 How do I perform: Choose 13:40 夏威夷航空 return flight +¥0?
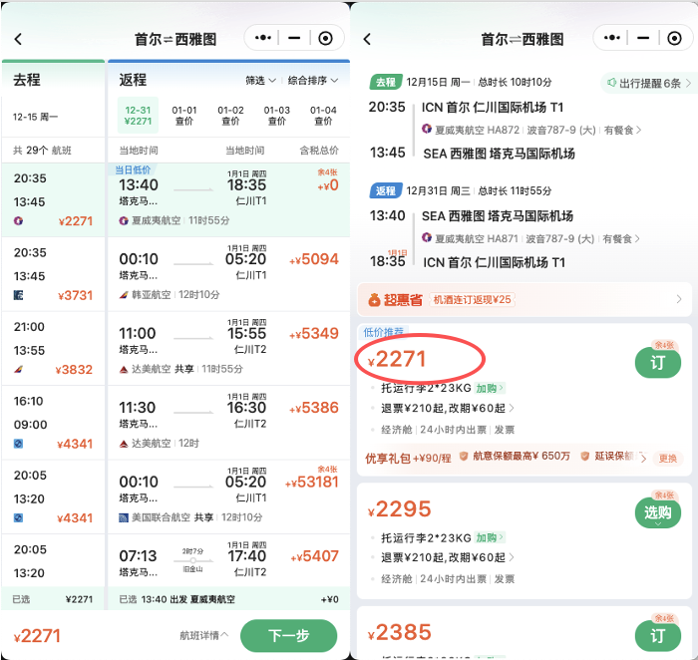[228, 199]
